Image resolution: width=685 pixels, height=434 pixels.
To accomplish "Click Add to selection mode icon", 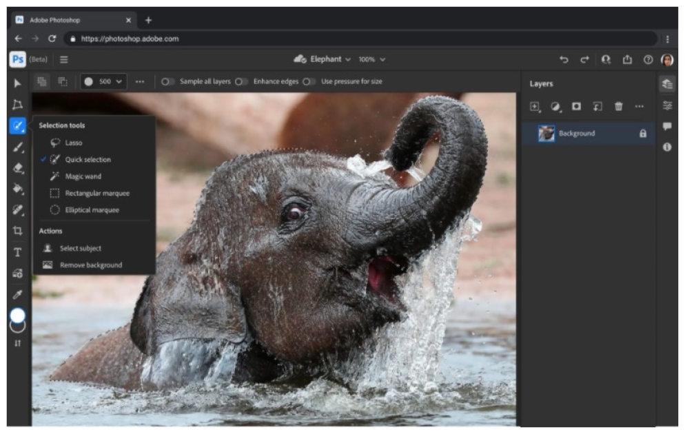I will pyautogui.click(x=42, y=81).
